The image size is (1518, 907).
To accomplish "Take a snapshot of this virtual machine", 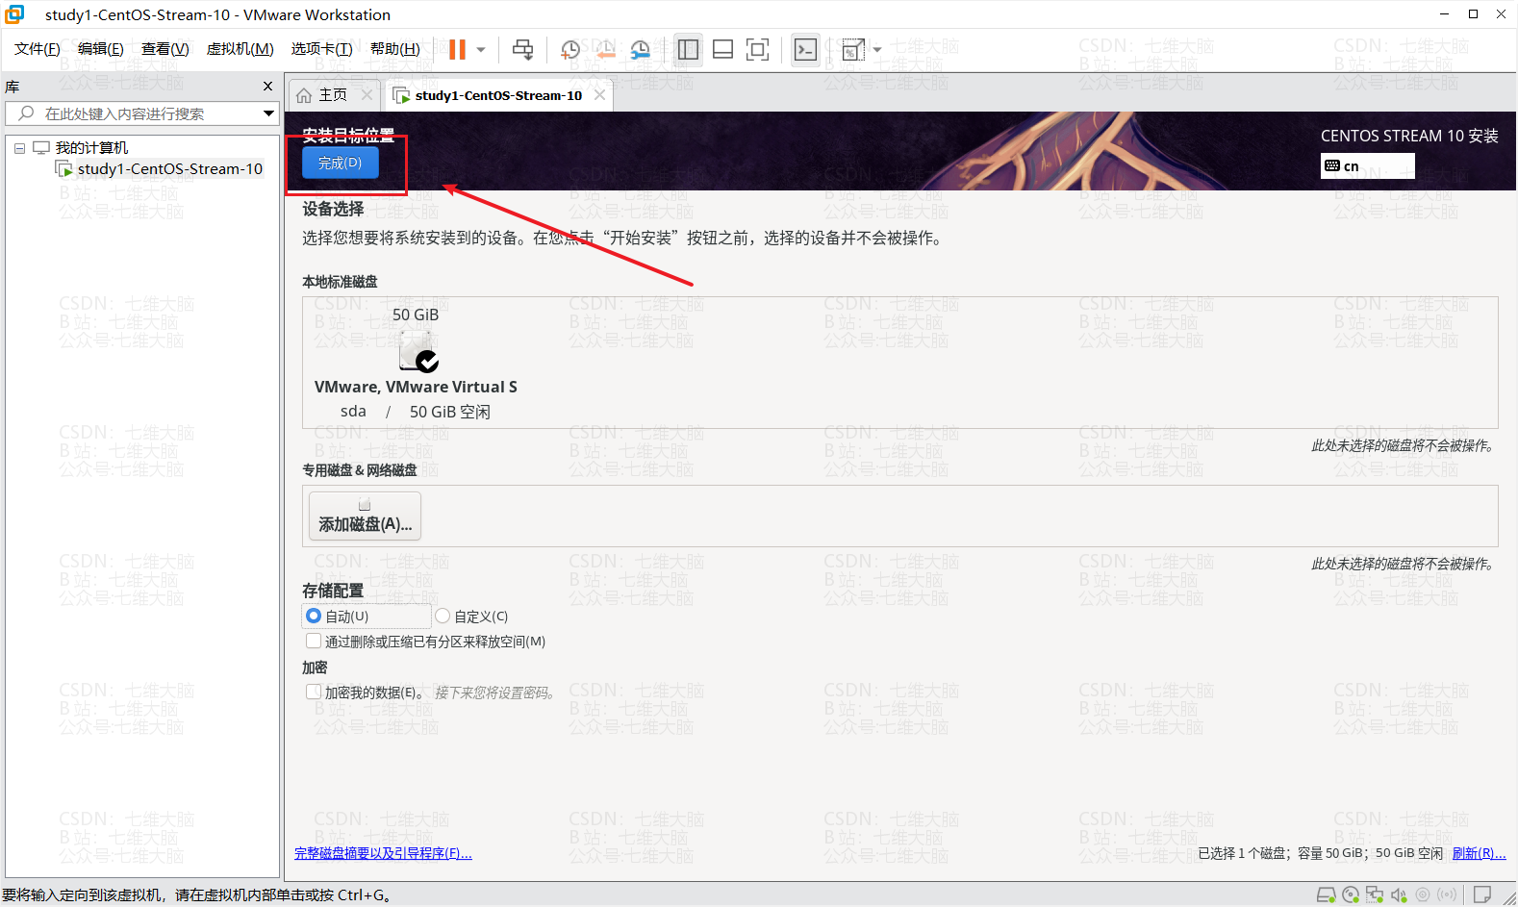I will 570,49.
